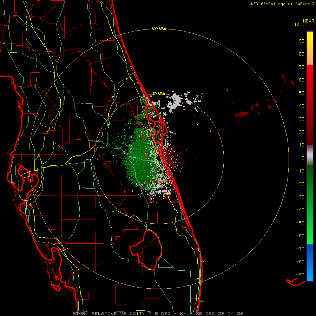Click the 30 value on the velocity scale
The image size is (316, 316).
coord(302,119)
